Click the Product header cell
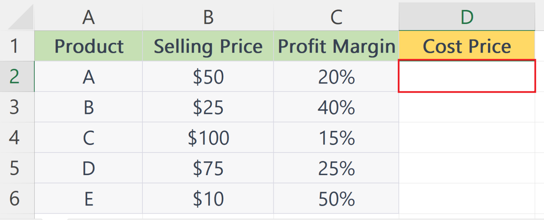This screenshot has height=220, width=544. [x=89, y=46]
